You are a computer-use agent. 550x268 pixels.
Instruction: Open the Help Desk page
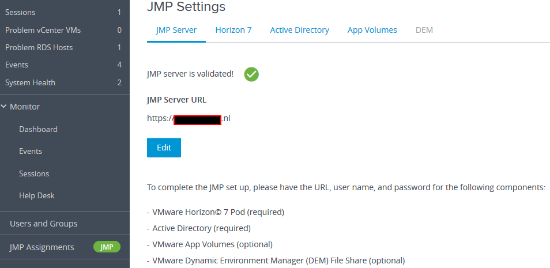(36, 196)
